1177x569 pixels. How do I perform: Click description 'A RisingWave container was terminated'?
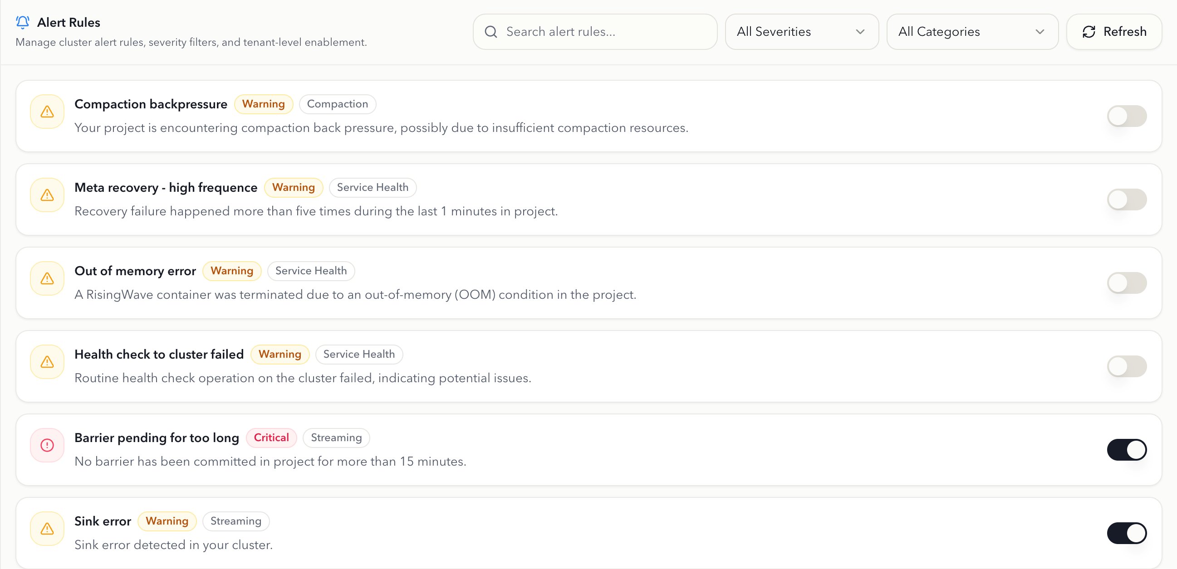point(355,295)
